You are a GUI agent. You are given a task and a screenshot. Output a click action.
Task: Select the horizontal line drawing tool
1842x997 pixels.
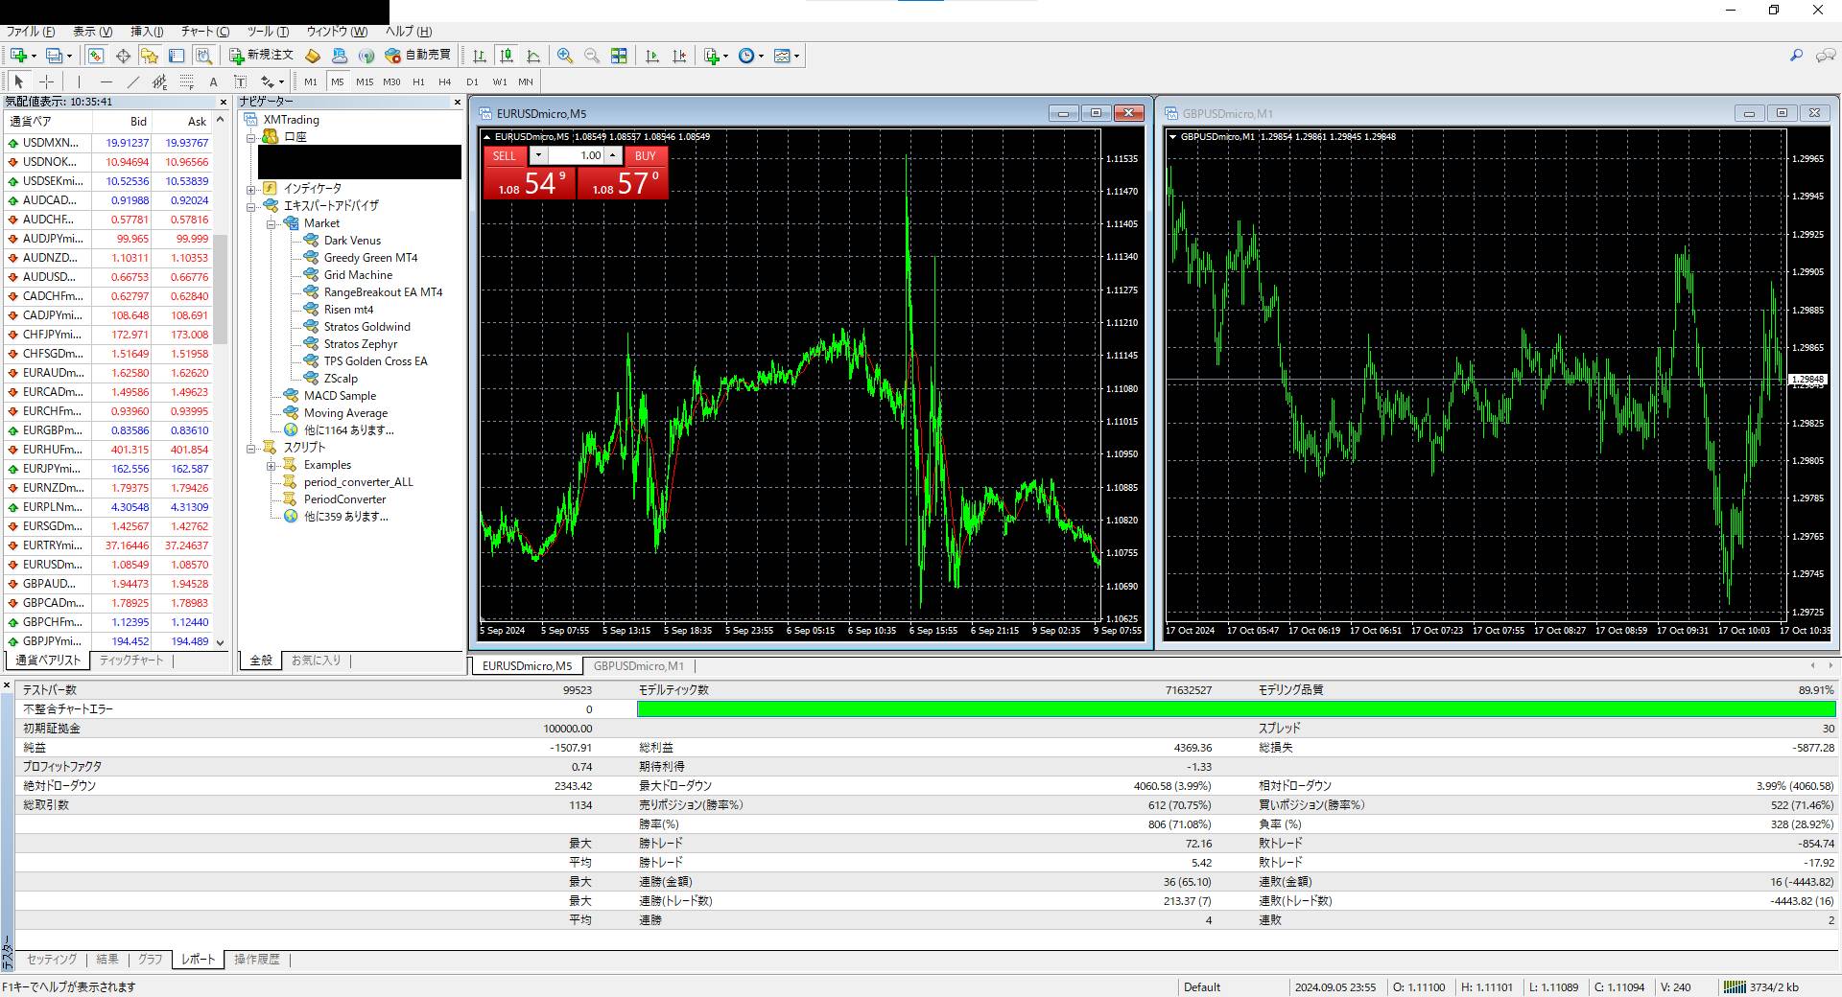tap(106, 81)
